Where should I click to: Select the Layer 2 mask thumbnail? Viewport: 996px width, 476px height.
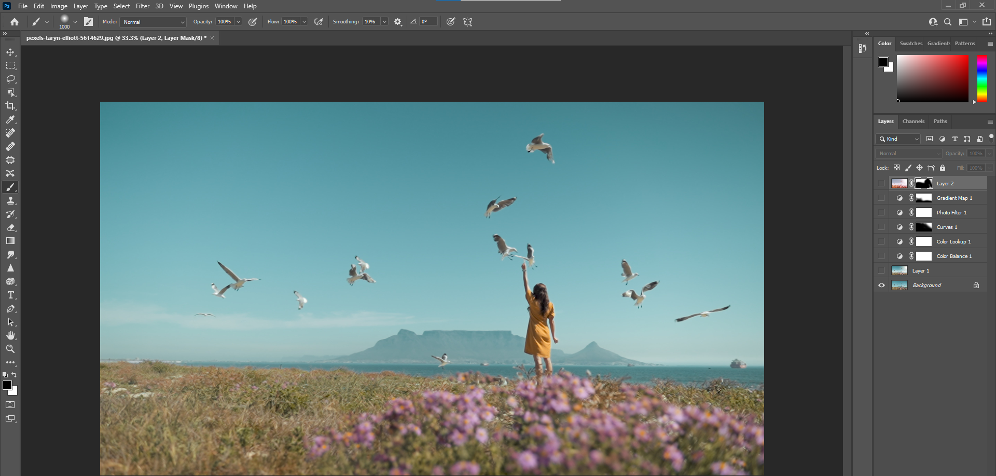923,183
